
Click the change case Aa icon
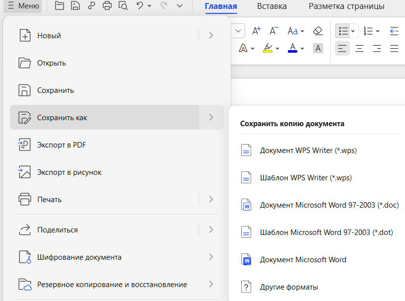293,31
